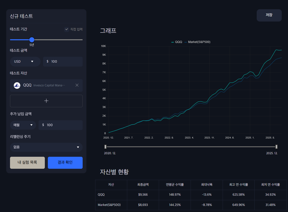Select the QQQ cell in the table
This screenshot has width=288, height=212.
111,195
